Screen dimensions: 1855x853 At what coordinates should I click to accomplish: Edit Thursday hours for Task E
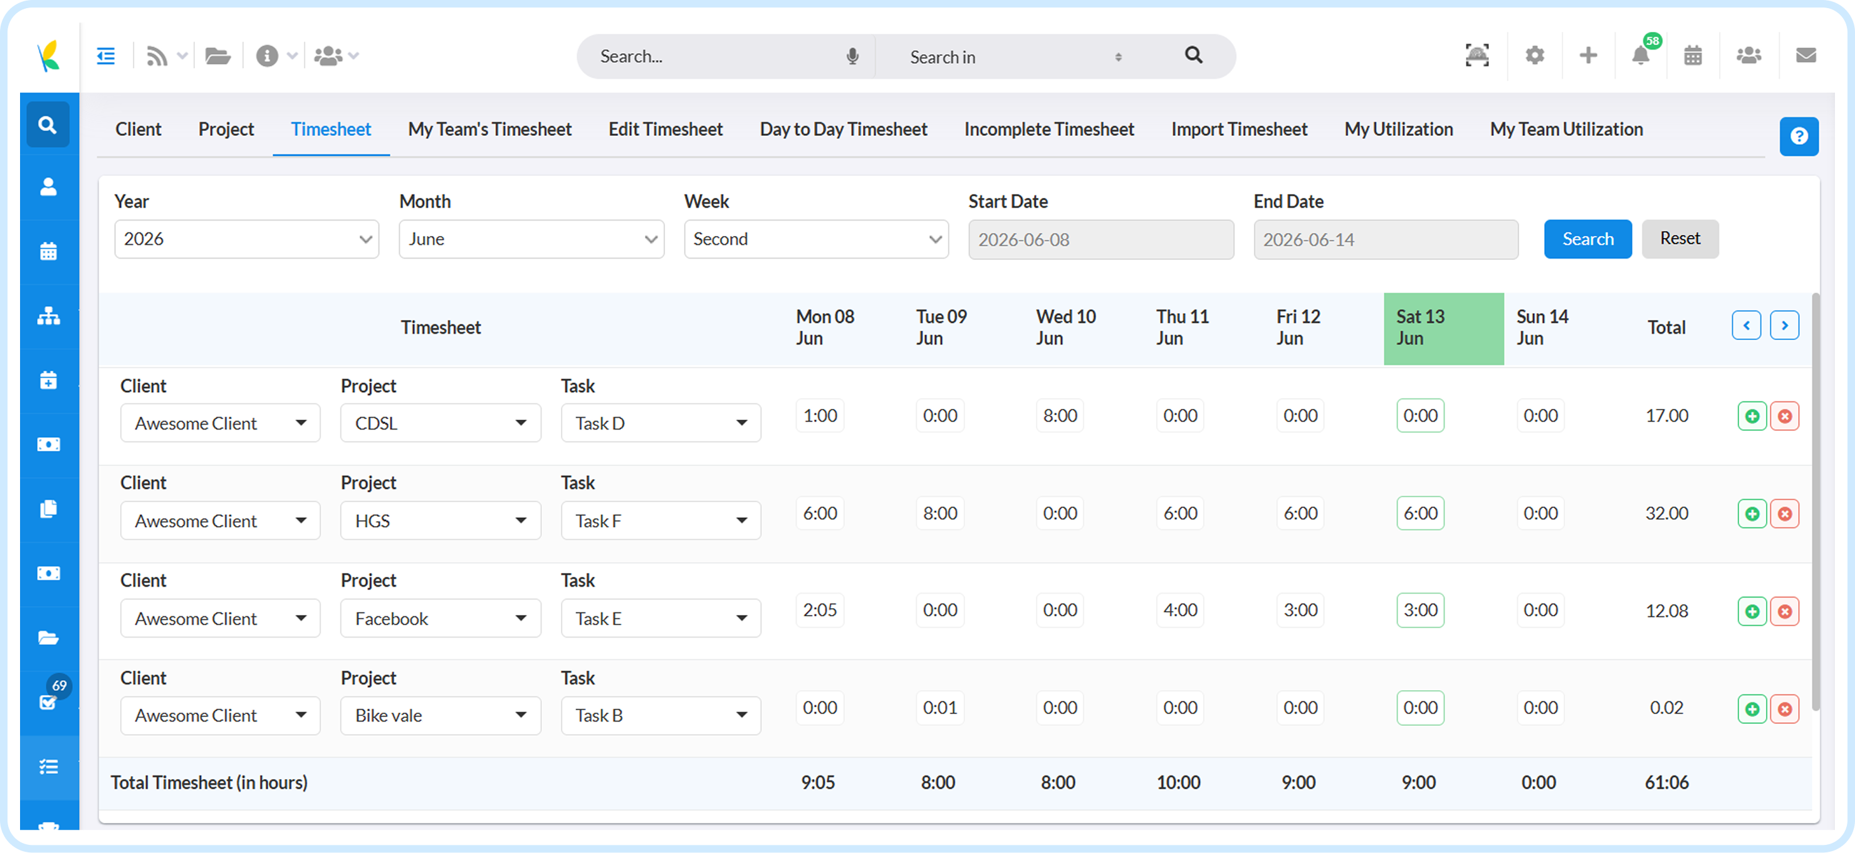click(1179, 611)
